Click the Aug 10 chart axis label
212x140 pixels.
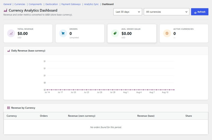(x=165, y=93)
